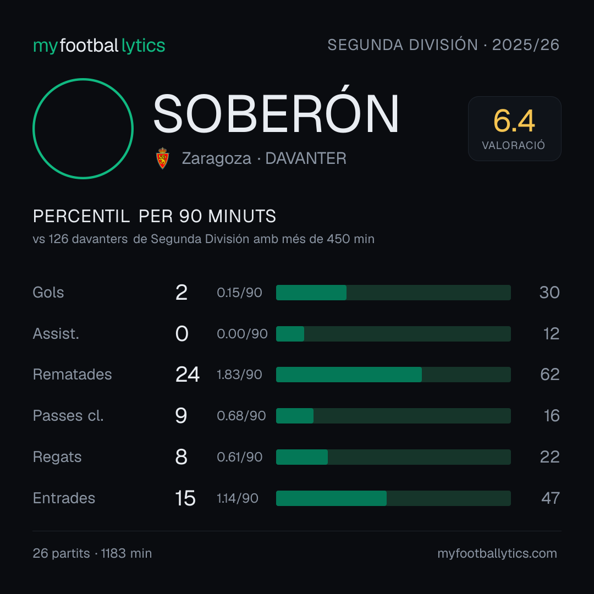Click the Gols stat label
This screenshot has width=594, height=594.
48,293
